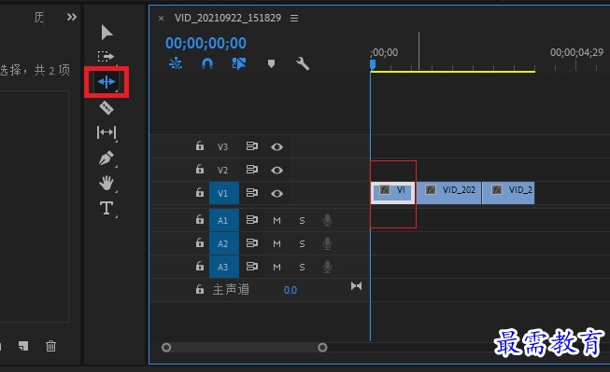The height and width of the screenshot is (372, 610).
Task: Mute audio track A3
Action: 277,268
